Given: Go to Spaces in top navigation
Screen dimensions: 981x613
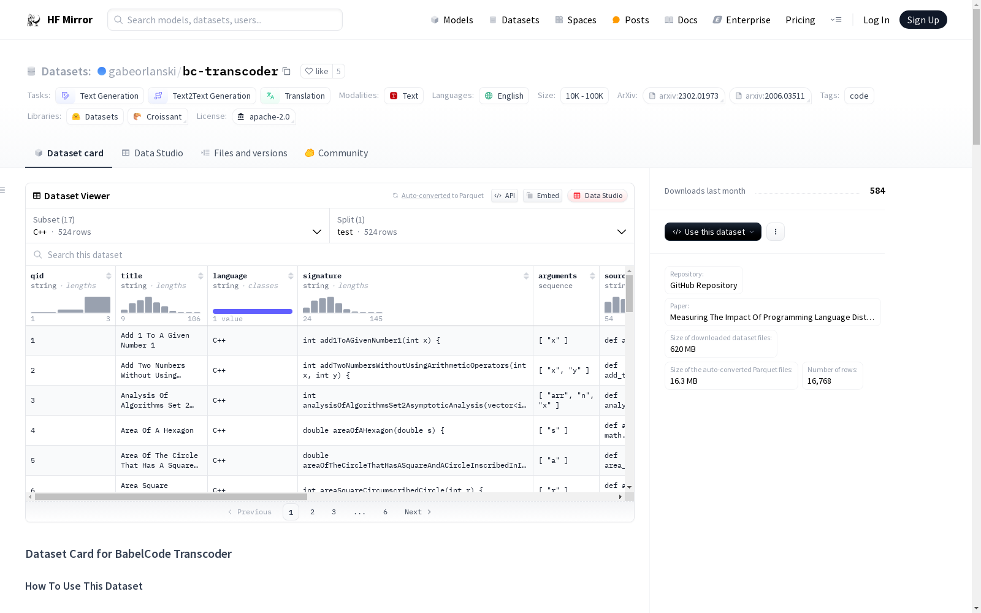Looking at the screenshot, I should [x=576, y=20].
